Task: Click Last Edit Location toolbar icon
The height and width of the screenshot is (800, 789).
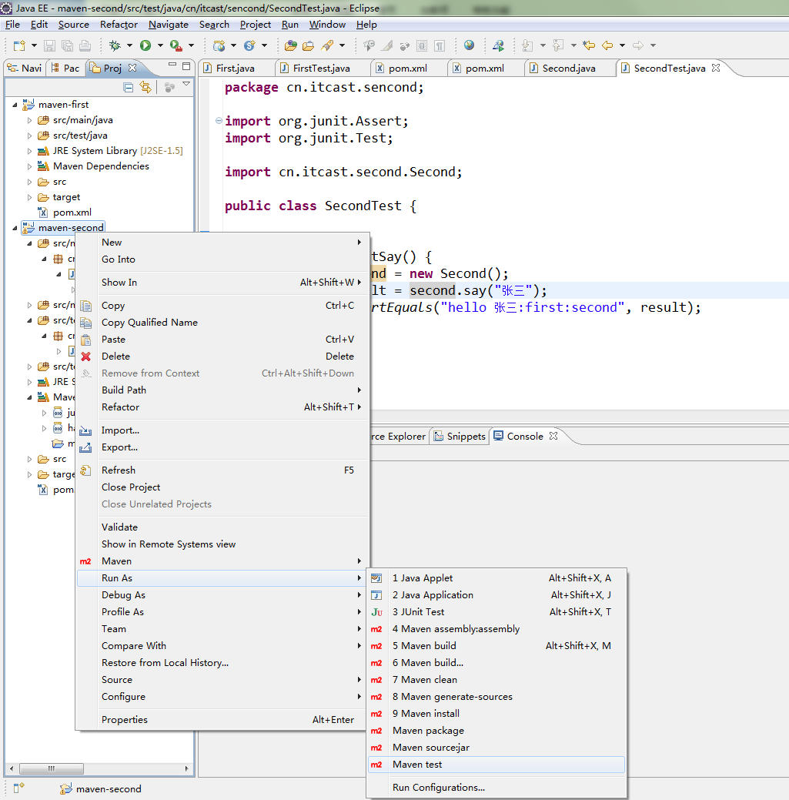Action: [x=589, y=45]
